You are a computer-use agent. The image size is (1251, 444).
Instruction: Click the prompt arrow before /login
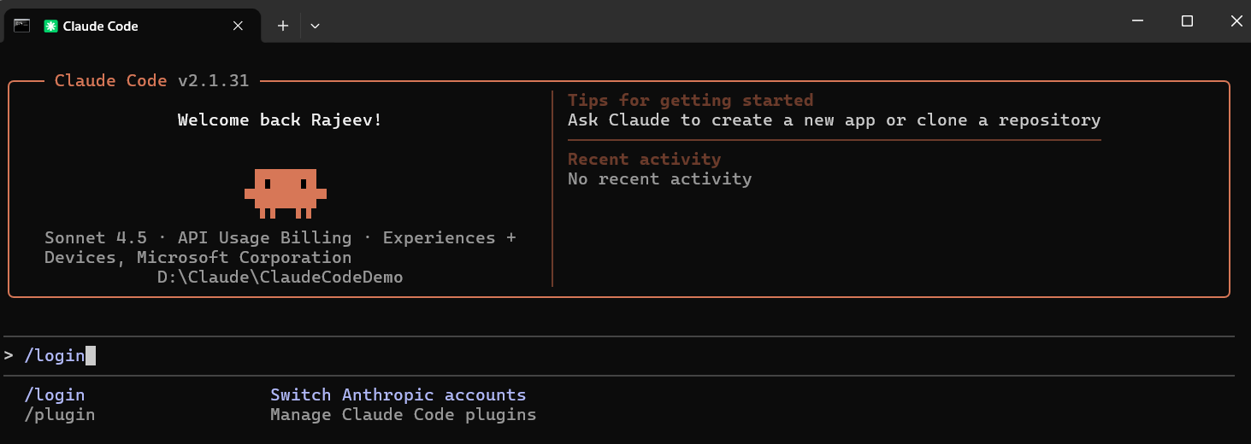tap(9, 355)
